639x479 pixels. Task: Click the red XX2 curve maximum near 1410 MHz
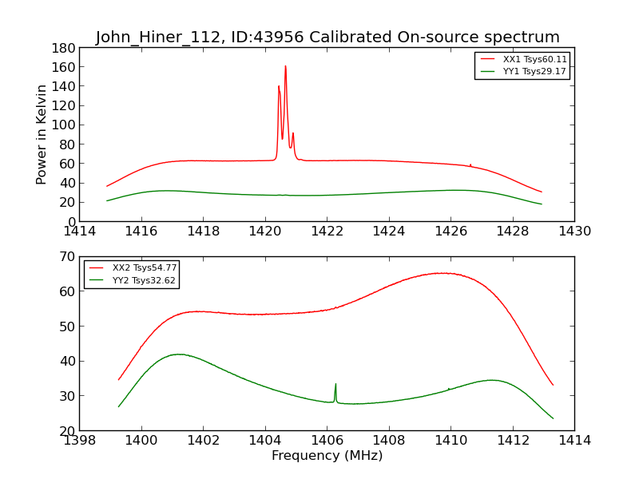(x=443, y=273)
